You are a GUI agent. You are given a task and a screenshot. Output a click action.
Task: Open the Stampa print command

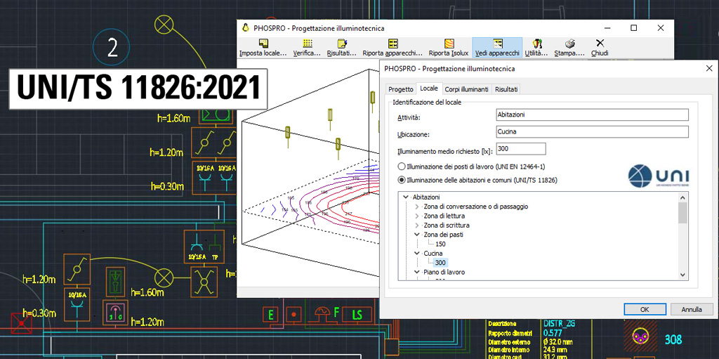pyautogui.click(x=569, y=48)
